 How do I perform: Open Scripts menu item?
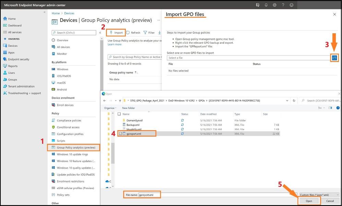pyautogui.click(x=59, y=141)
